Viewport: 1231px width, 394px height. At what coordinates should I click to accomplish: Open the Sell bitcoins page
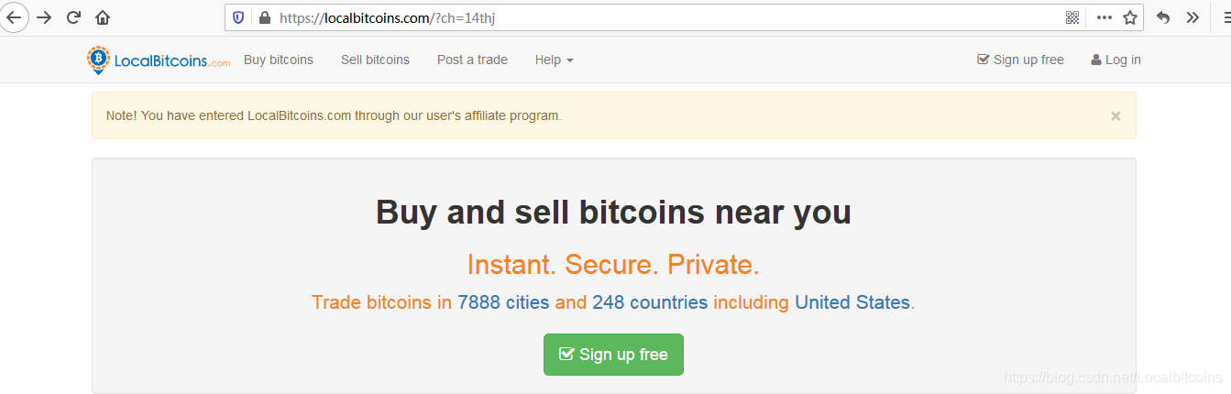click(x=375, y=60)
